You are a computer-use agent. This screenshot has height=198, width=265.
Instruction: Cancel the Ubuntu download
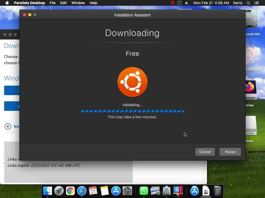205,152
